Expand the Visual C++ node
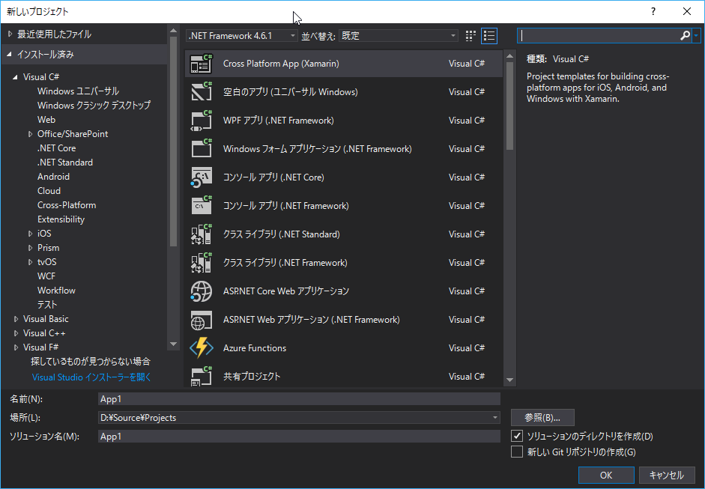 click(x=16, y=333)
